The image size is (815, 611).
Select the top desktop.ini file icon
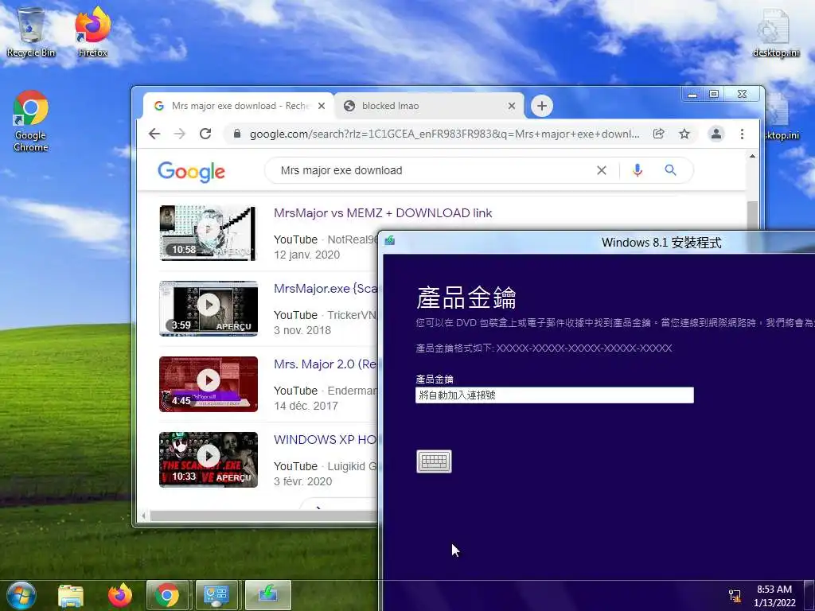pyautogui.click(x=775, y=32)
